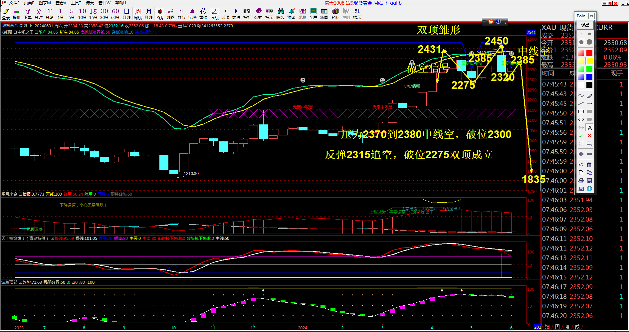Viewport: 629px width, 332px height.
Task: Select the 宝塔 tower chart icon
Action: pyautogui.click(x=192, y=14)
